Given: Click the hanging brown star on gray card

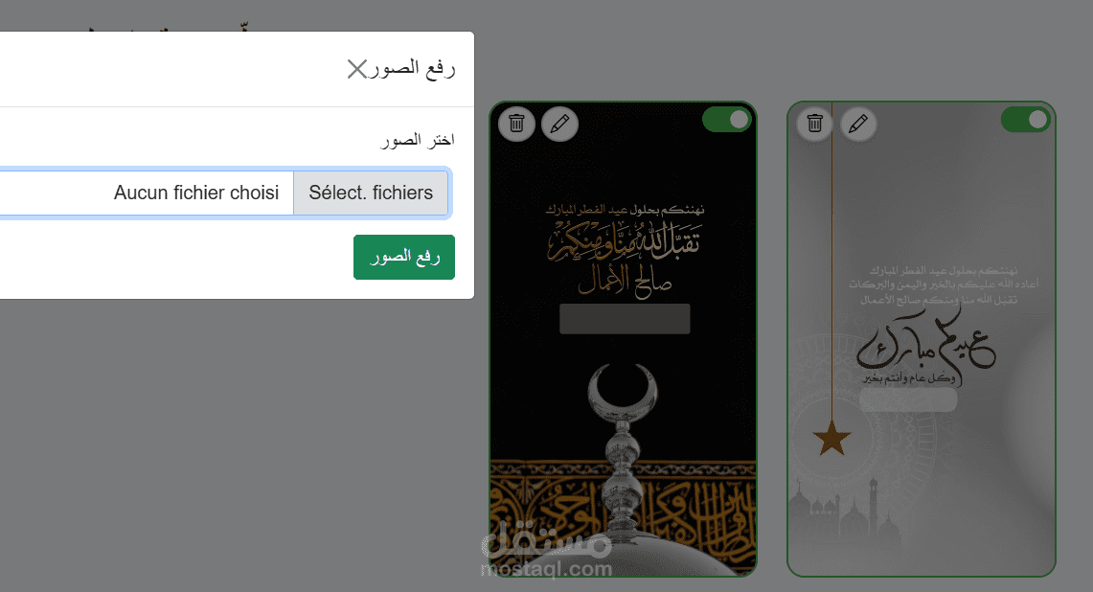Looking at the screenshot, I should pyautogui.click(x=831, y=439).
